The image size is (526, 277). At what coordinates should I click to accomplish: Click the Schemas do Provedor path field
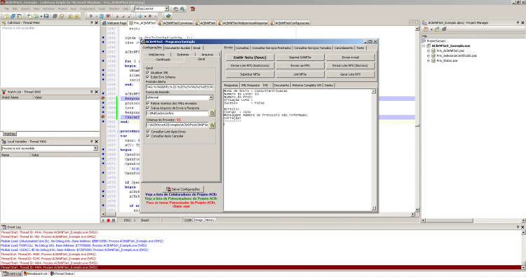tap(177, 125)
